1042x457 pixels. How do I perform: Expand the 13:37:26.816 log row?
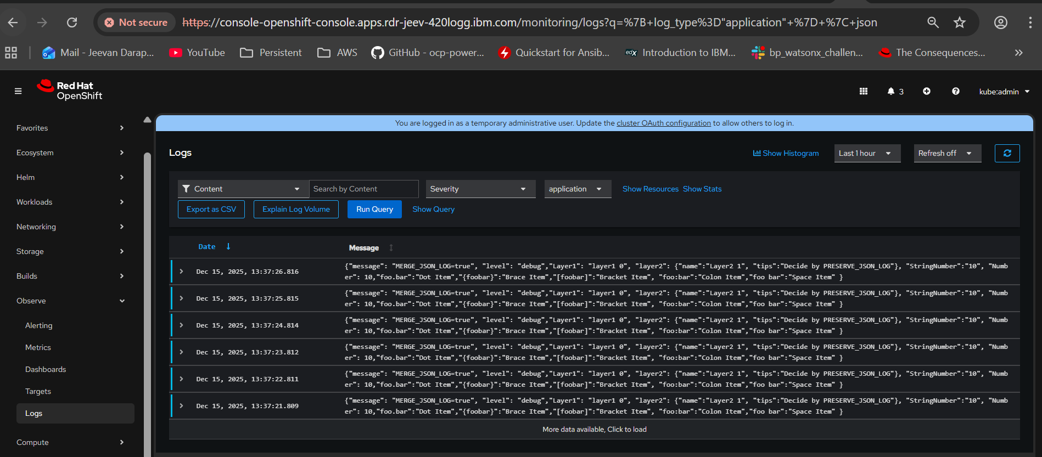(x=181, y=272)
